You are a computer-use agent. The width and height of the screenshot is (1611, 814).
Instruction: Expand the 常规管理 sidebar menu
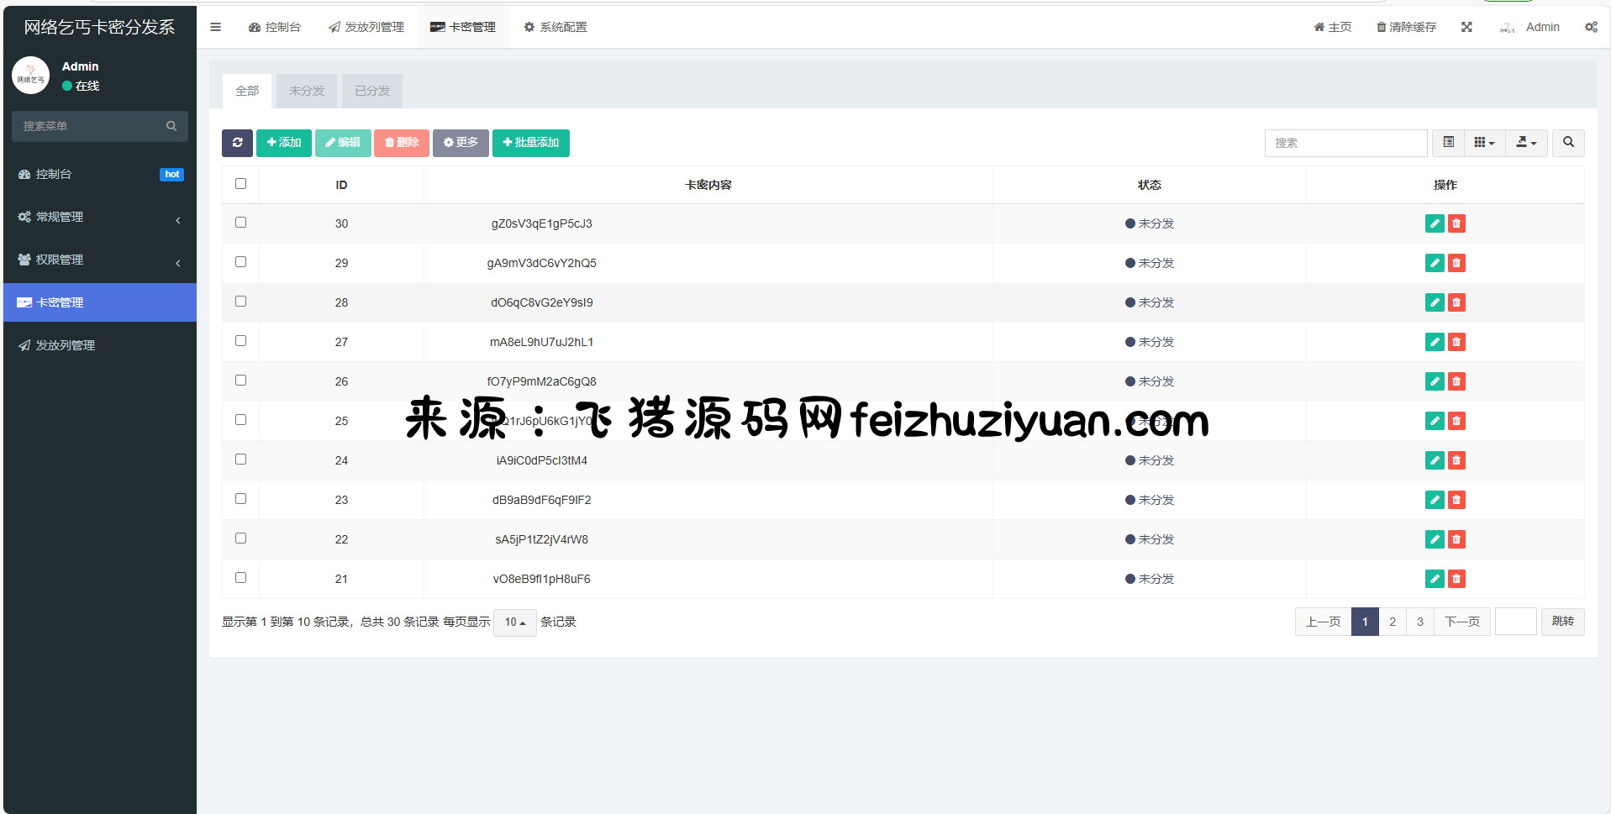(99, 217)
